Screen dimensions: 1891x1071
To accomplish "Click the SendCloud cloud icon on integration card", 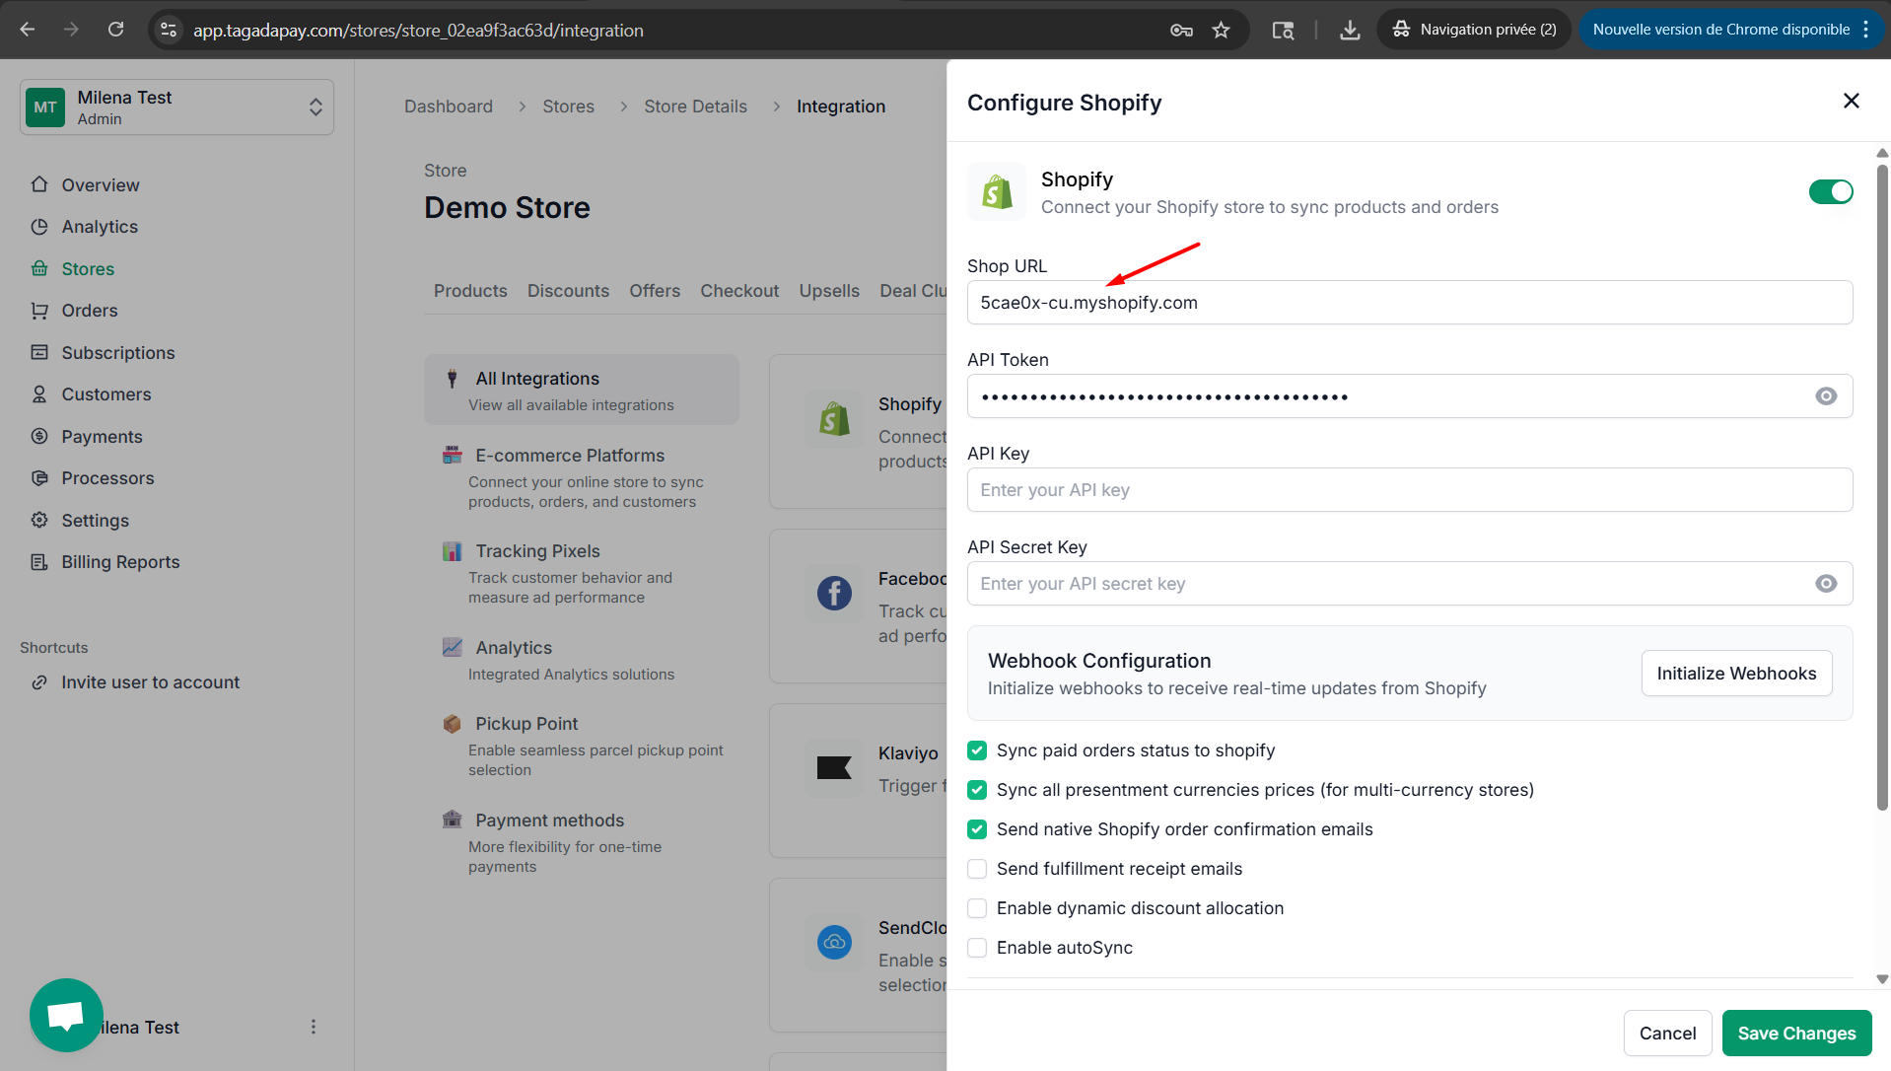I will click(834, 943).
